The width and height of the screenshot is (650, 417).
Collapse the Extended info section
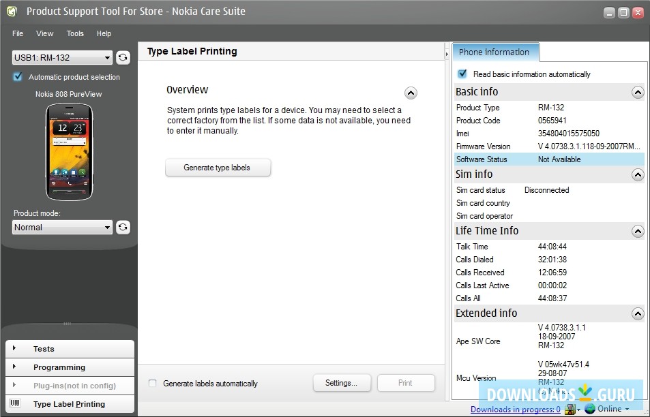point(638,313)
